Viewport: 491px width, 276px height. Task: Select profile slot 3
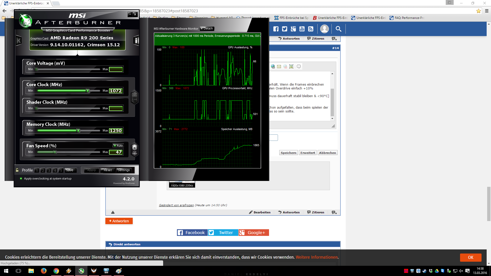pos(49,170)
